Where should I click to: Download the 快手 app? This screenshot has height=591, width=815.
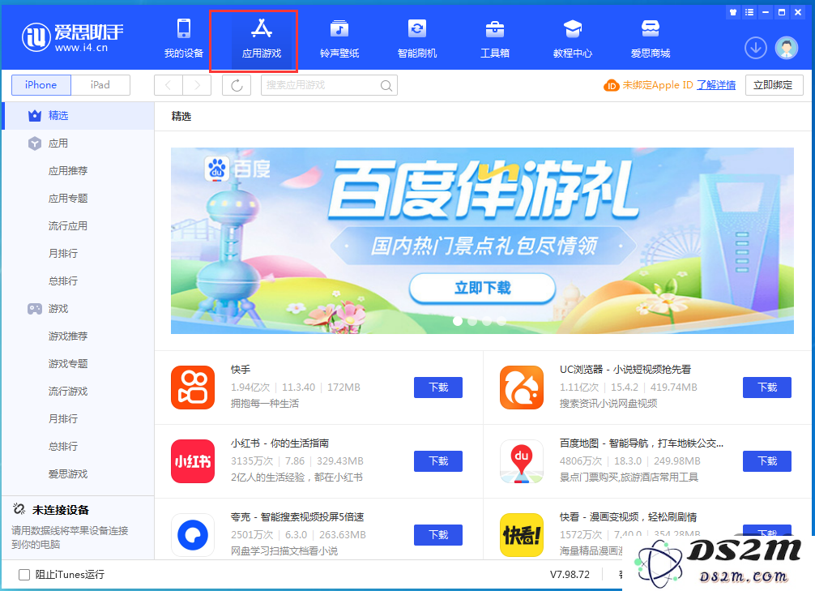(x=438, y=388)
